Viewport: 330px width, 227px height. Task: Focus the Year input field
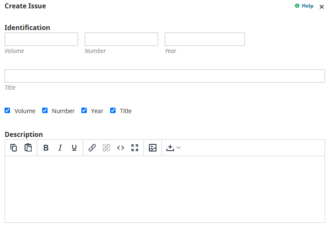[x=205, y=39]
